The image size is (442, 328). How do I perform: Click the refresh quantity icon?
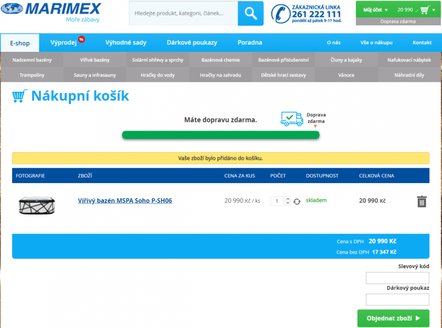[x=297, y=202]
